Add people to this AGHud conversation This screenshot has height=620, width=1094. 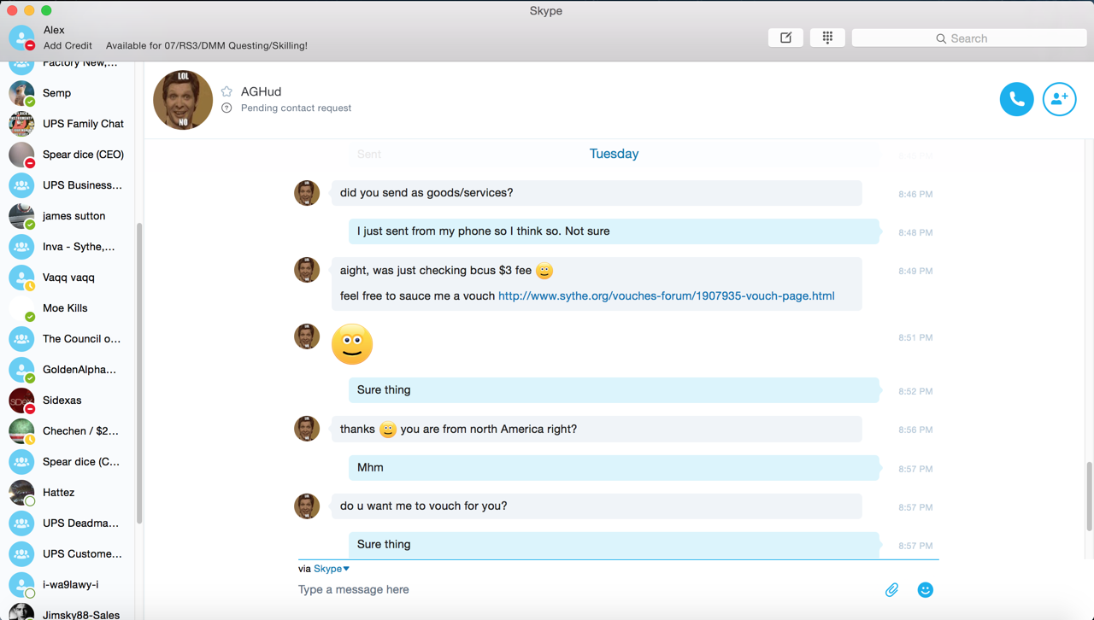pyautogui.click(x=1059, y=99)
